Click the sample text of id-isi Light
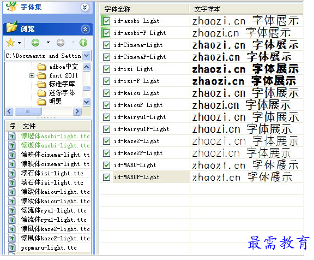Viewport: 314px width, 260px height. coord(245,69)
